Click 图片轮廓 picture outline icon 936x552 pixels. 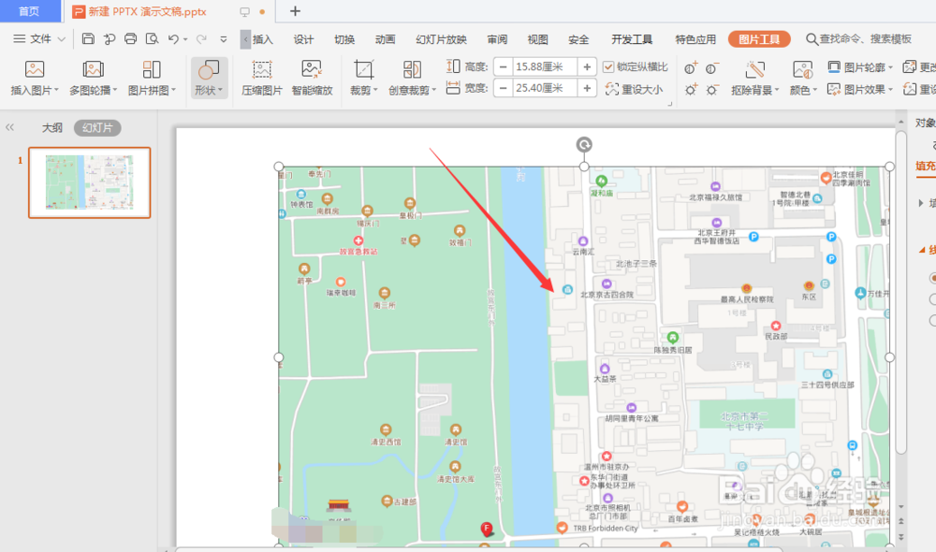tap(834, 66)
